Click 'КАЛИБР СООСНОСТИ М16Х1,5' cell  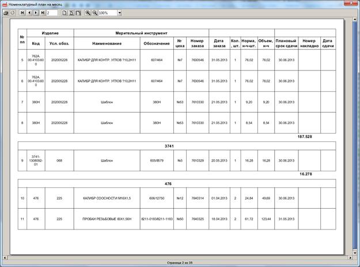[107, 198]
